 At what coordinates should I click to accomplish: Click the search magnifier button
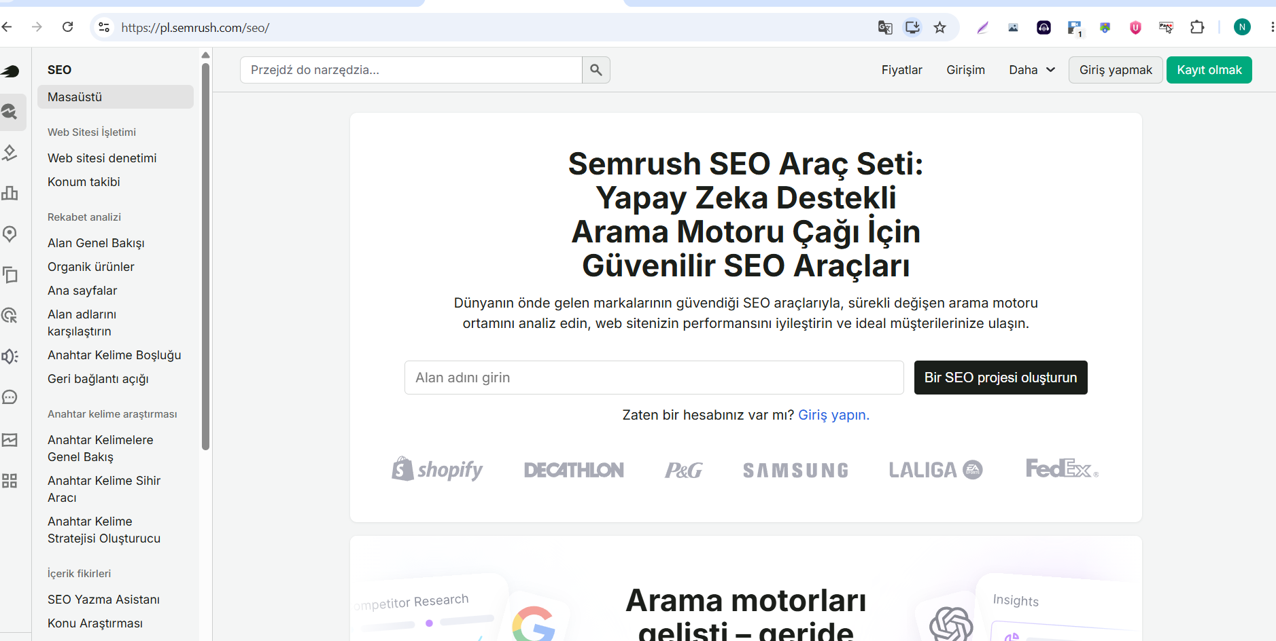pyautogui.click(x=596, y=70)
